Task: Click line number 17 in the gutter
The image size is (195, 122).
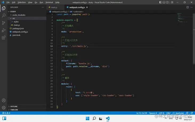Action: pos(51,60)
